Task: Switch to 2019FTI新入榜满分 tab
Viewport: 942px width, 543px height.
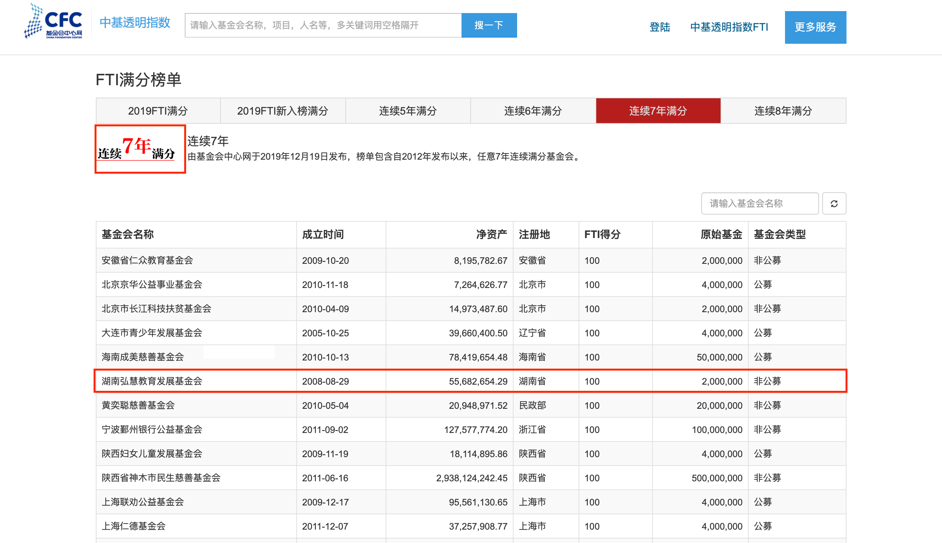Action: point(283,111)
